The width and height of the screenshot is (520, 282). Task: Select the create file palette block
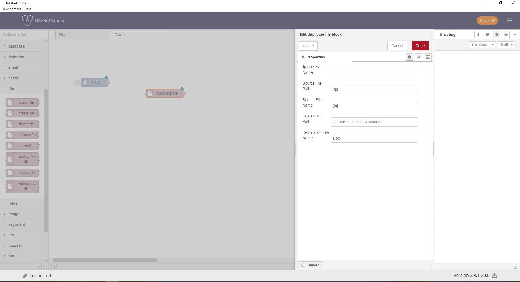(x=22, y=113)
